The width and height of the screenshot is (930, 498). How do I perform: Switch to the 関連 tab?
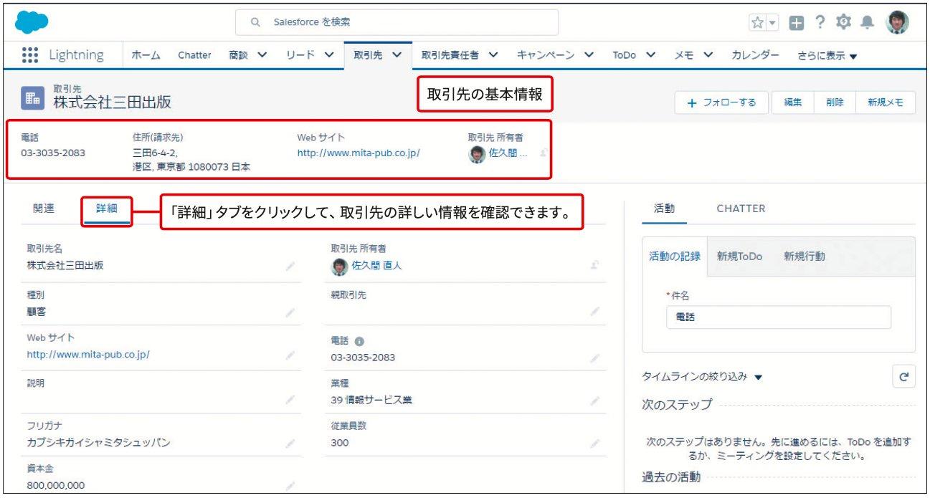point(44,209)
